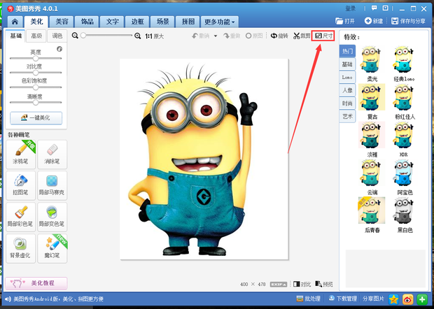434x309 pixels.
Task: Expand the 更多功能 dropdown menu
Action: pyautogui.click(x=220, y=22)
